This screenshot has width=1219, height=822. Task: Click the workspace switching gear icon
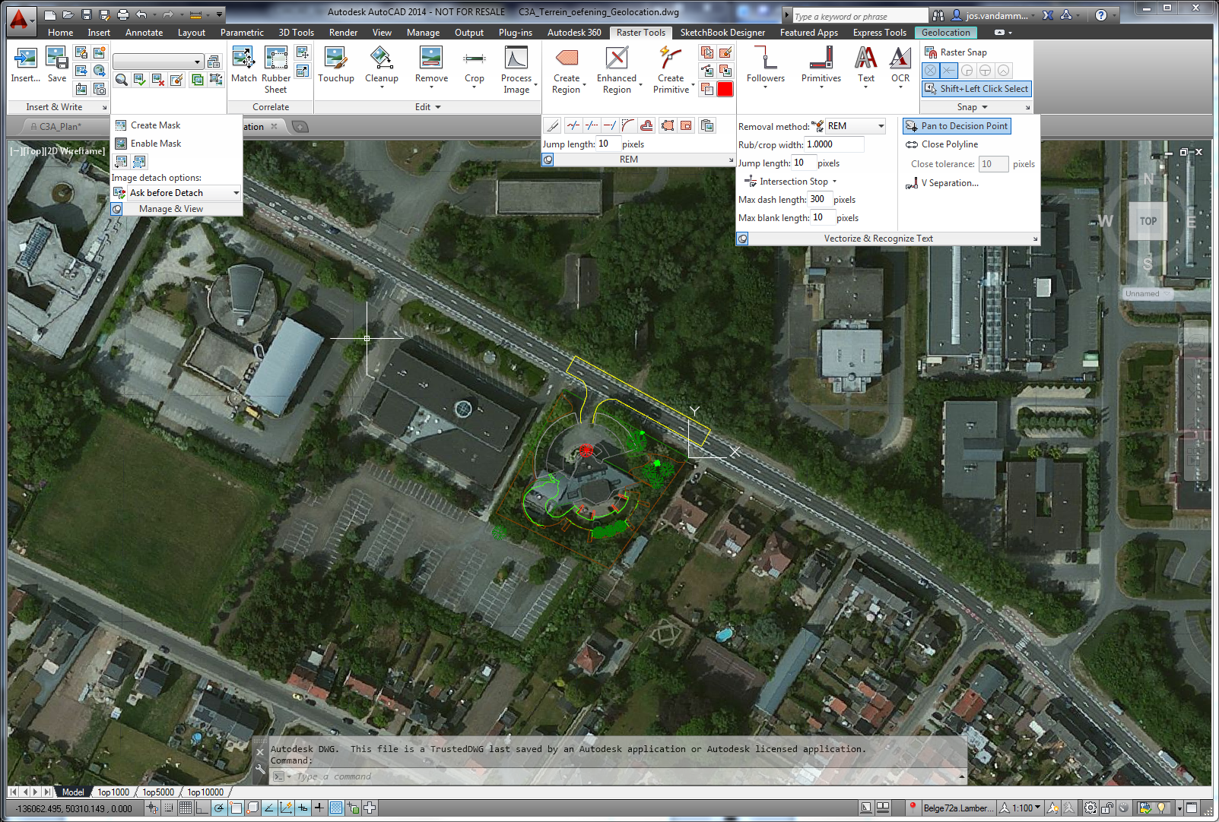(1090, 808)
